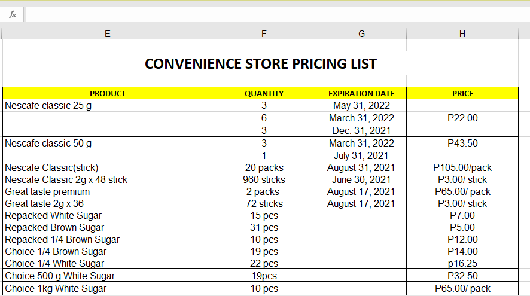Image resolution: width=530 pixels, height=296 pixels.
Task: Select column E header
Action: point(108,35)
